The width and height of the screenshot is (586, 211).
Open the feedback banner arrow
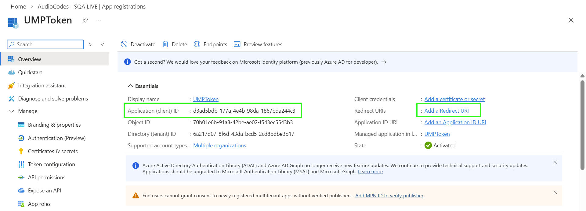(x=384, y=62)
